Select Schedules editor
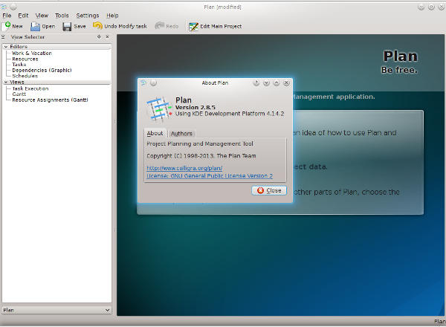Image resolution: width=446 pixels, height=327 pixels. pos(25,76)
